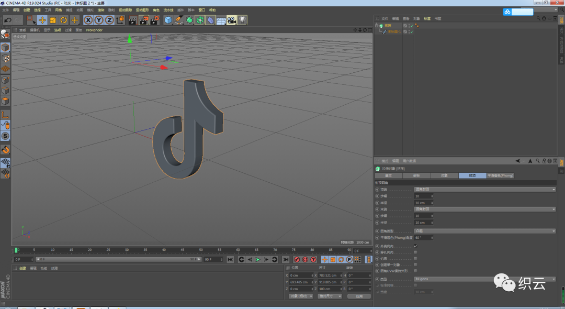565x309 pixels.
Task: Click the Record Active Objects red button
Action: click(297, 260)
